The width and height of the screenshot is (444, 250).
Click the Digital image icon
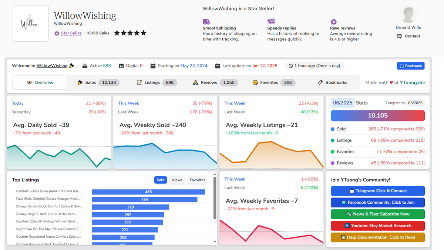pyautogui.click(x=121, y=66)
